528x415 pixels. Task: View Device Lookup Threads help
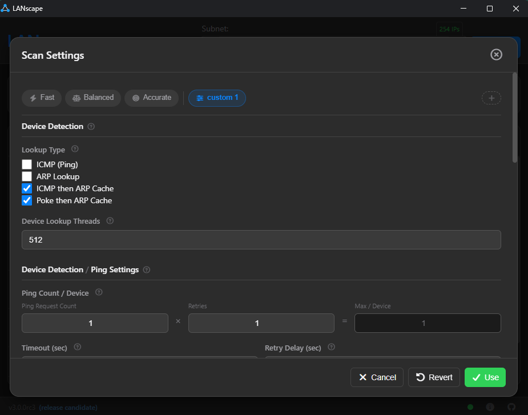tap(110, 221)
